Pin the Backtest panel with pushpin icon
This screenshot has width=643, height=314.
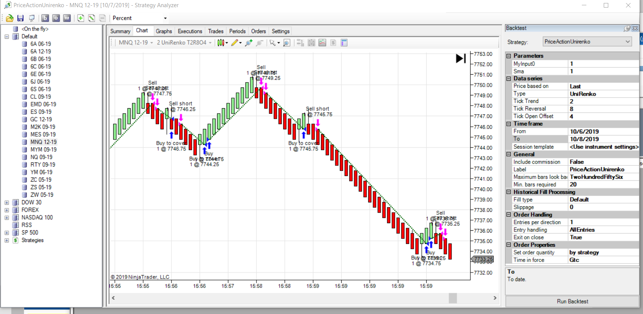click(x=627, y=28)
